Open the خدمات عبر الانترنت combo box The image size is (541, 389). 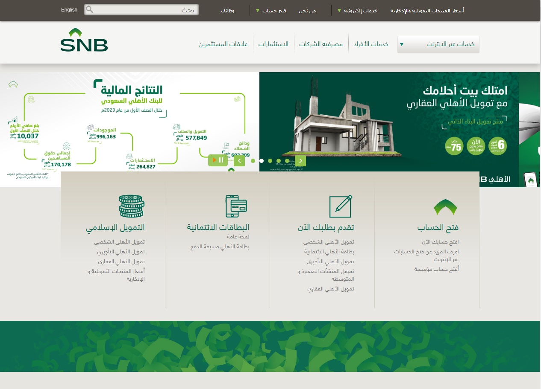[x=438, y=44]
